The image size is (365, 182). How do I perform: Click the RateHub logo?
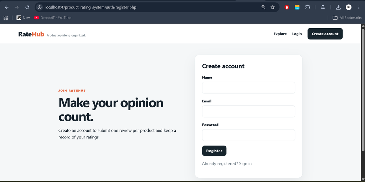click(x=31, y=34)
